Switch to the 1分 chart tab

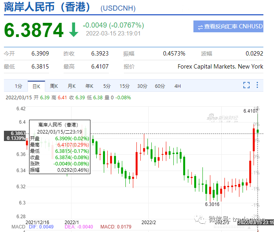click(18, 86)
